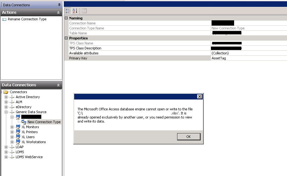This screenshot has height=176, width=287.
Task: Click the Property Pages icon
Action: click(x=84, y=11)
